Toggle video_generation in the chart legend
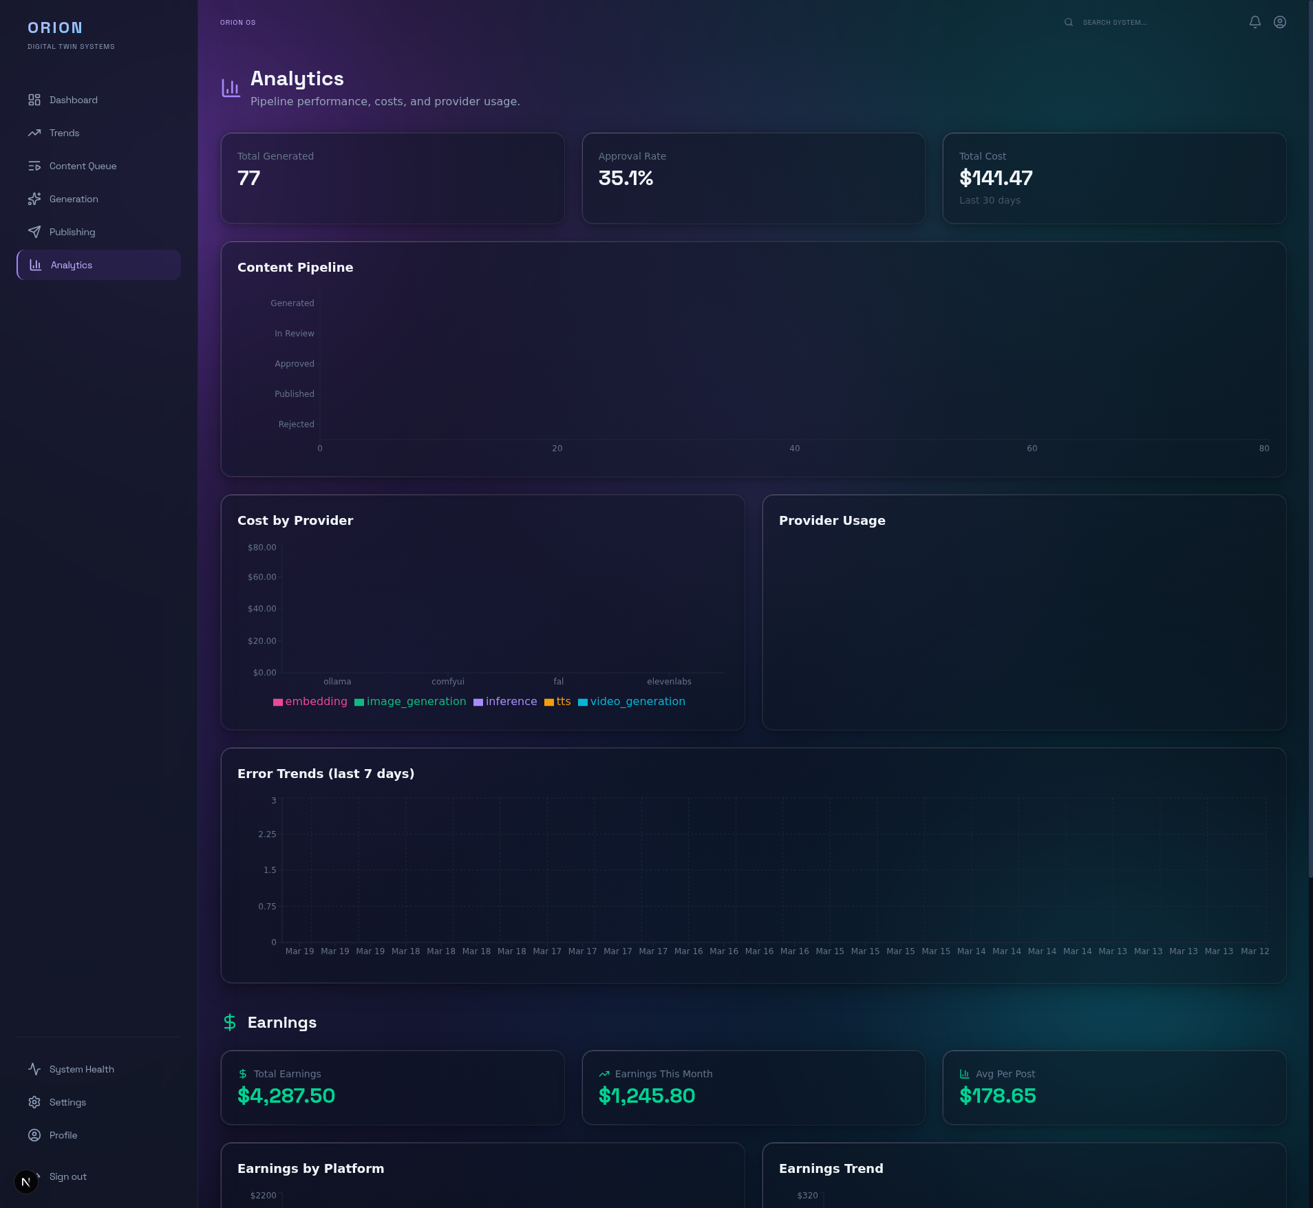The height and width of the screenshot is (1208, 1313). (x=633, y=702)
